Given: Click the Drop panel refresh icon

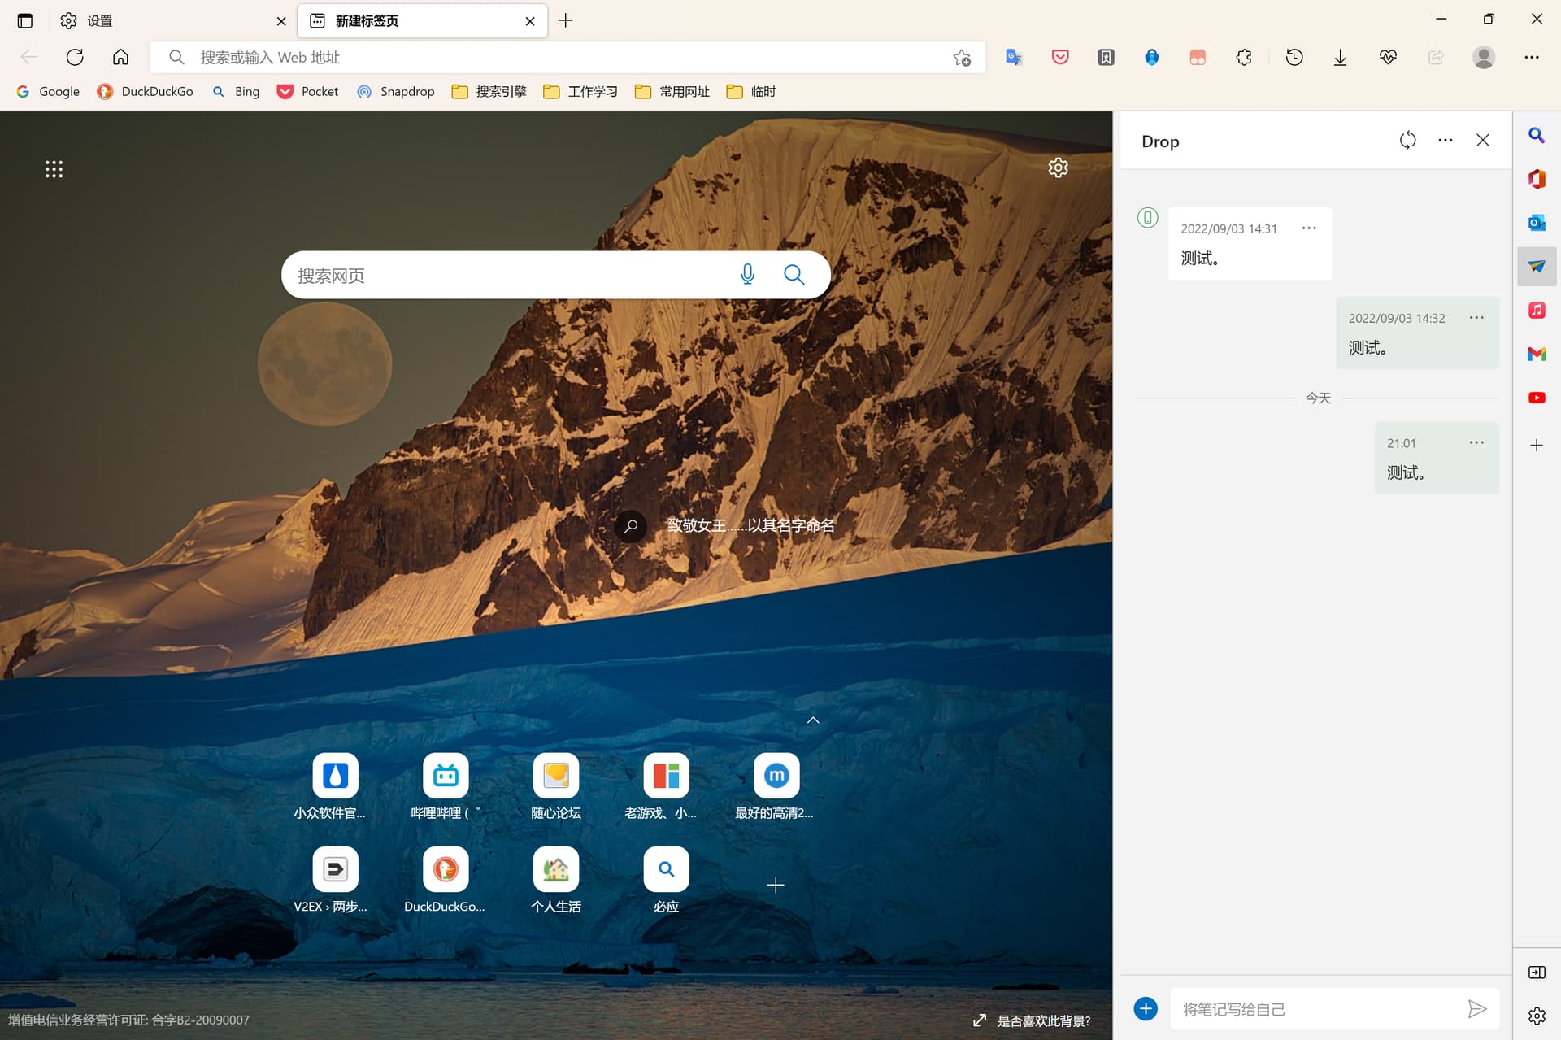Looking at the screenshot, I should [x=1407, y=141].
